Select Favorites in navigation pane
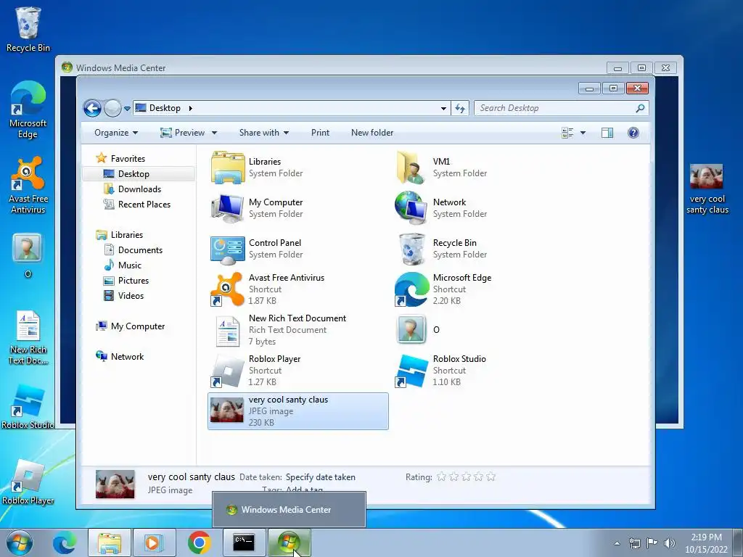This screenshot has width=743, height=557. click(x=128, y=159)
